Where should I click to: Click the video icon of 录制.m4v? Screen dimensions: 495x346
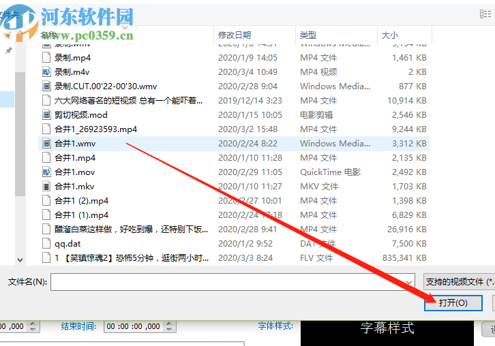click(46, 72)
